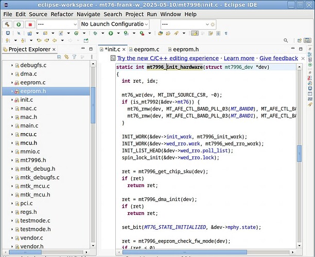The height and width of the screenshot is (257, 315).
Task: Click the New Source Folder icon
Action: 45,33
